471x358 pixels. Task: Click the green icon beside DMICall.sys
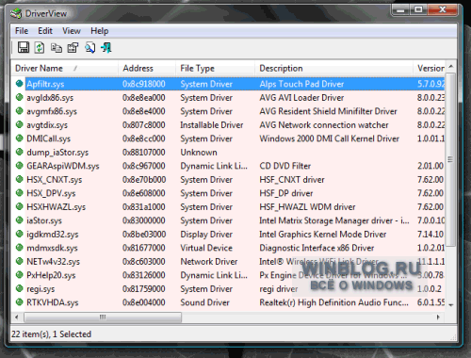(x=20, y=138)
